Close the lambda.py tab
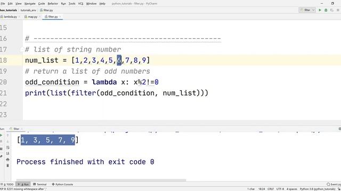 (x=19, y=16)
